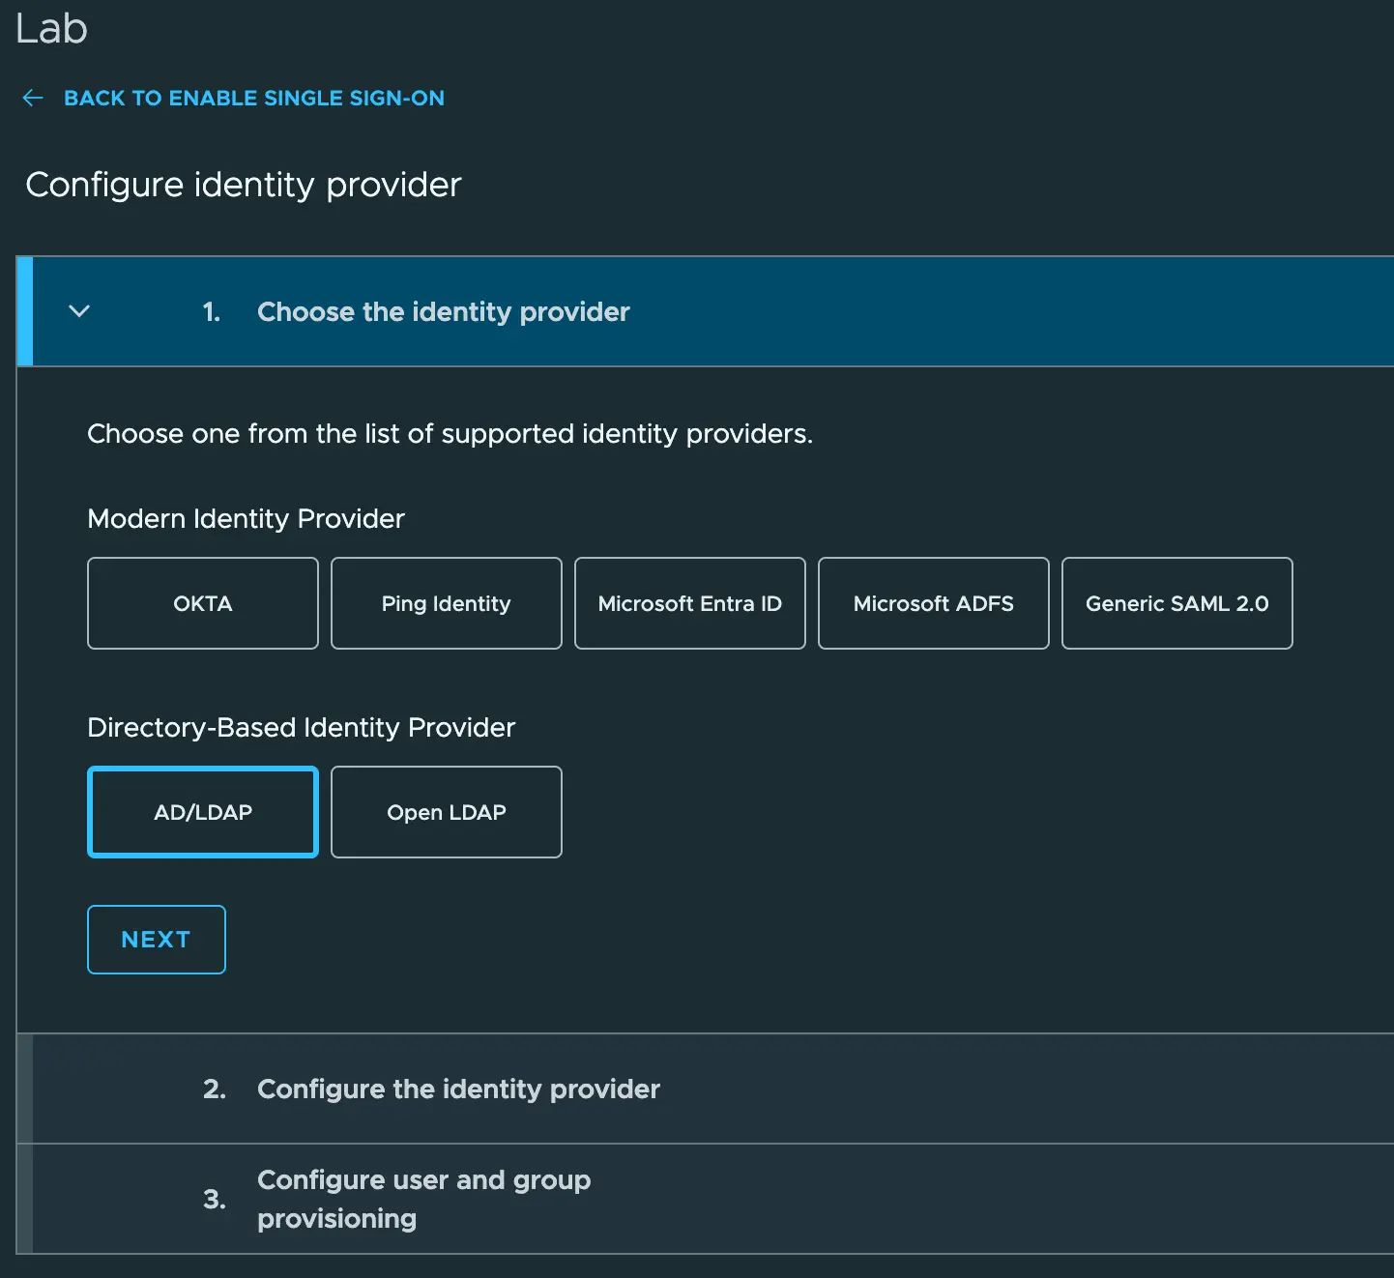Click the 'Directory-Based Identity Provider' section label

pos(301,727)
